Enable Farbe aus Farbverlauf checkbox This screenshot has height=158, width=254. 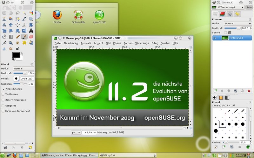[3, 111]
